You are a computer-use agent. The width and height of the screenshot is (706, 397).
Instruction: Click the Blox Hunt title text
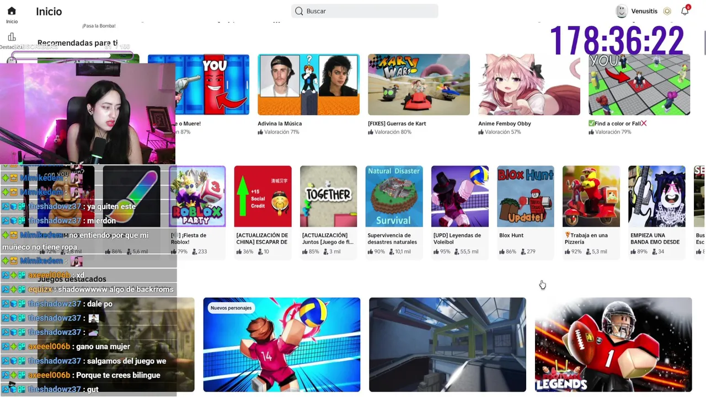[x=511, y=235]
